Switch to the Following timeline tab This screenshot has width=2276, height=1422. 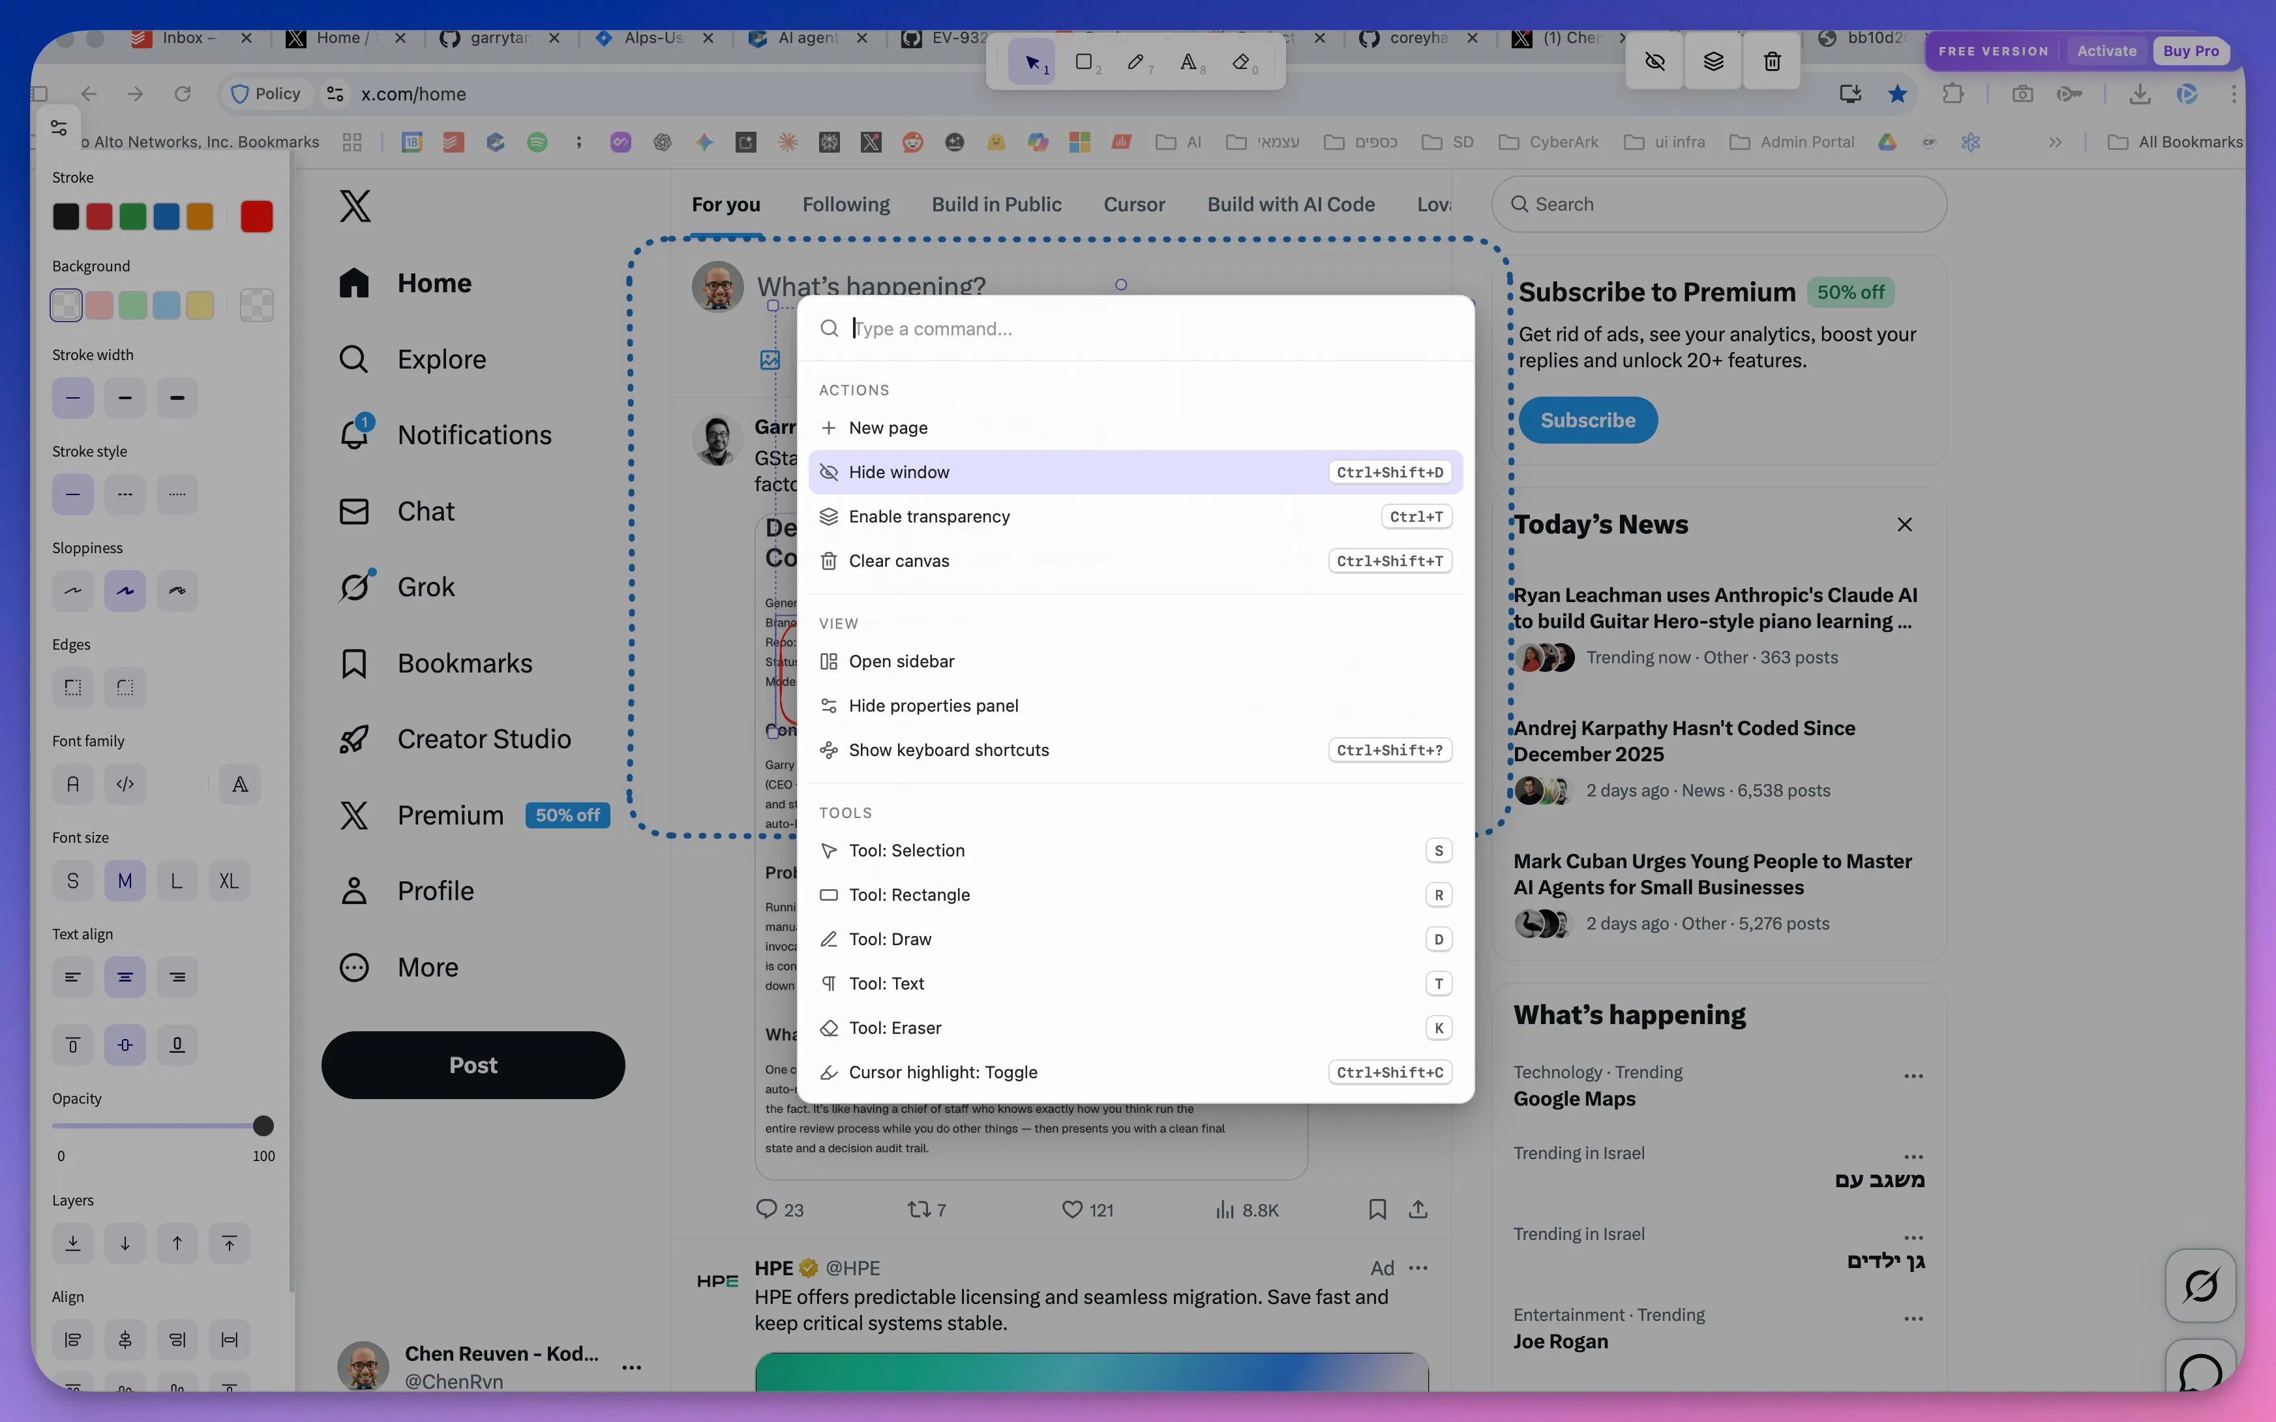tap(846, 205)
